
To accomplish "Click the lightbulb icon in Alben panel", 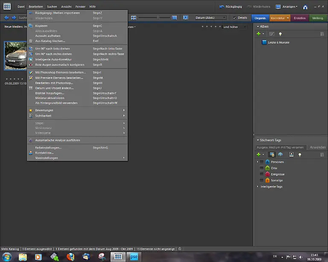I will point(281,34).
